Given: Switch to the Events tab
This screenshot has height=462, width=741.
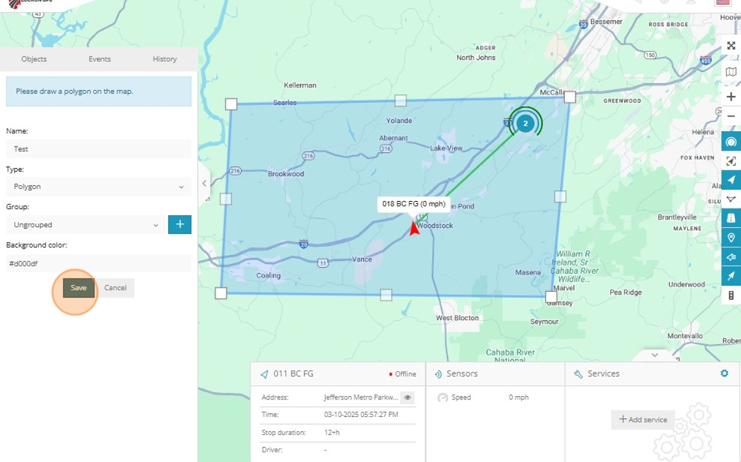Looking at the screenshot, I should tap(100, 59).
